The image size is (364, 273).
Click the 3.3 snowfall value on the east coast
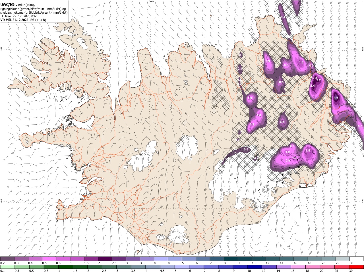point(336,98)
